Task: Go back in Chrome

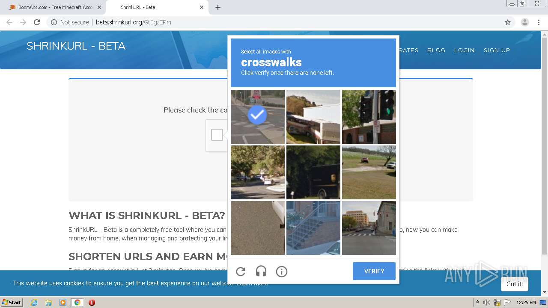Action: [x=9, y=22]
